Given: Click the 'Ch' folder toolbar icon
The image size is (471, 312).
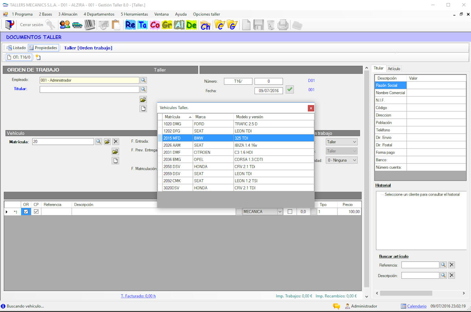Looking at the screenshot, I should tap(205, 25).
